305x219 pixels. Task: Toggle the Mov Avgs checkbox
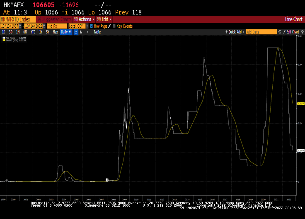(92, 26)
